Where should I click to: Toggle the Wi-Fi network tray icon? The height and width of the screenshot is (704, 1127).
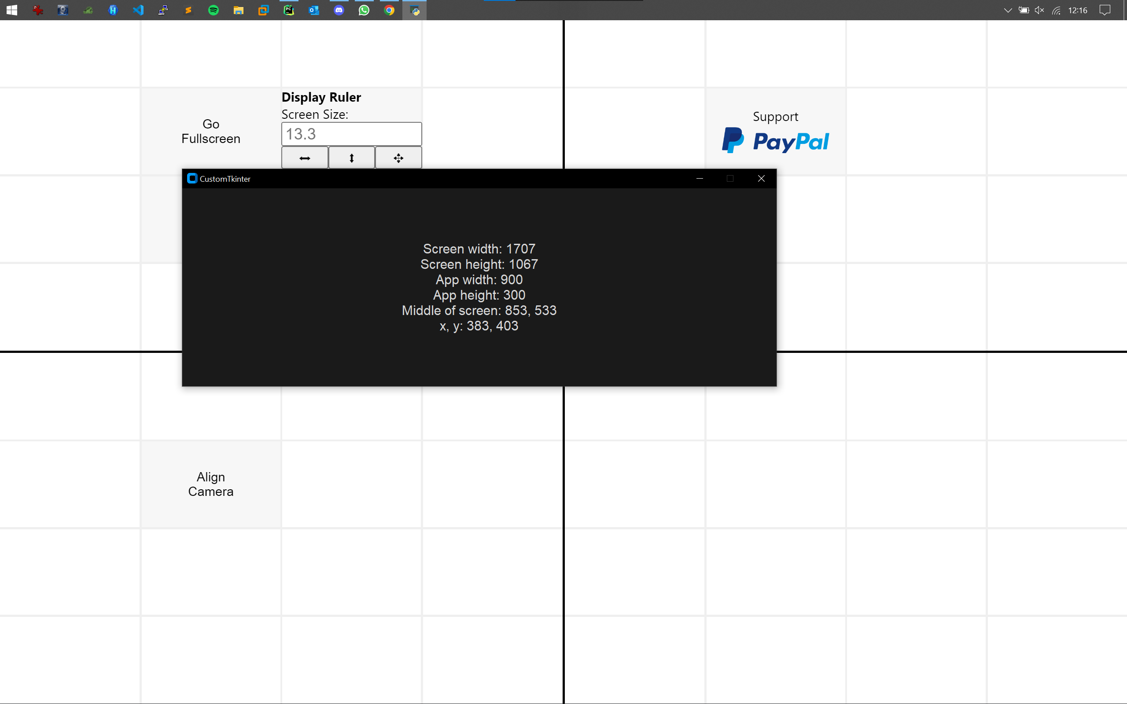pos(1057,10)
